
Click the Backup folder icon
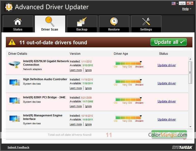(82, 22)
